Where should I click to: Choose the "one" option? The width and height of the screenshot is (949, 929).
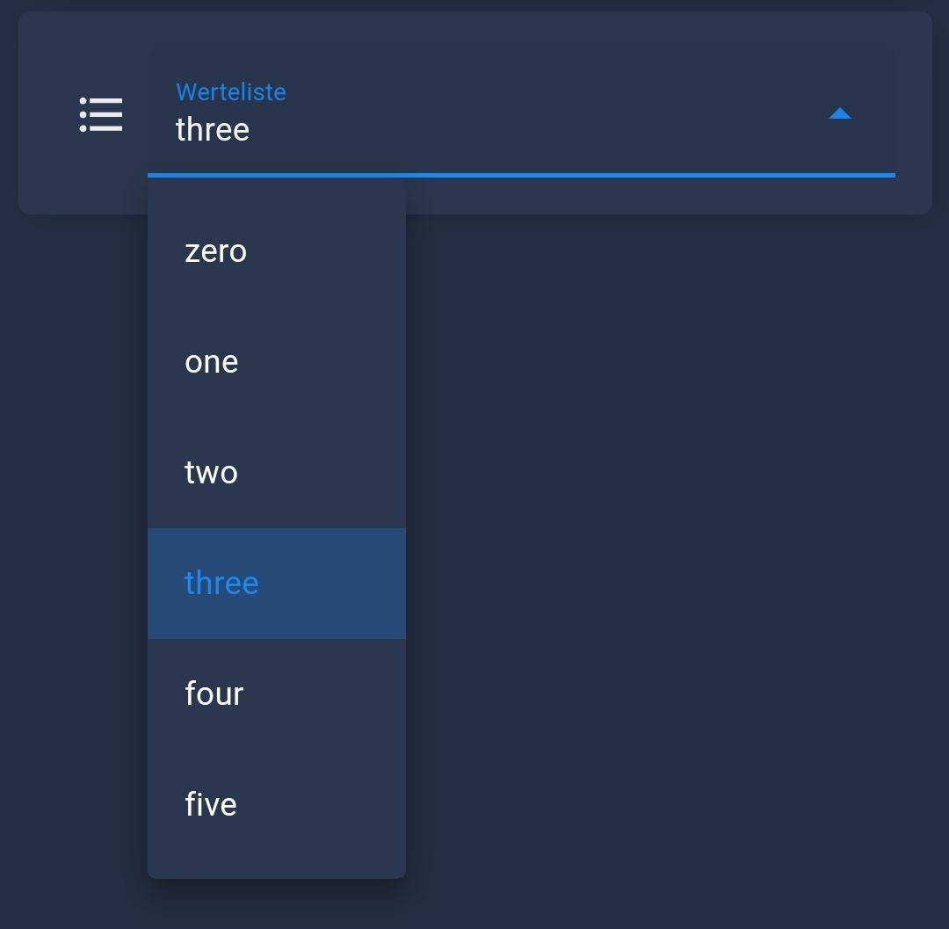coord(212,362)
